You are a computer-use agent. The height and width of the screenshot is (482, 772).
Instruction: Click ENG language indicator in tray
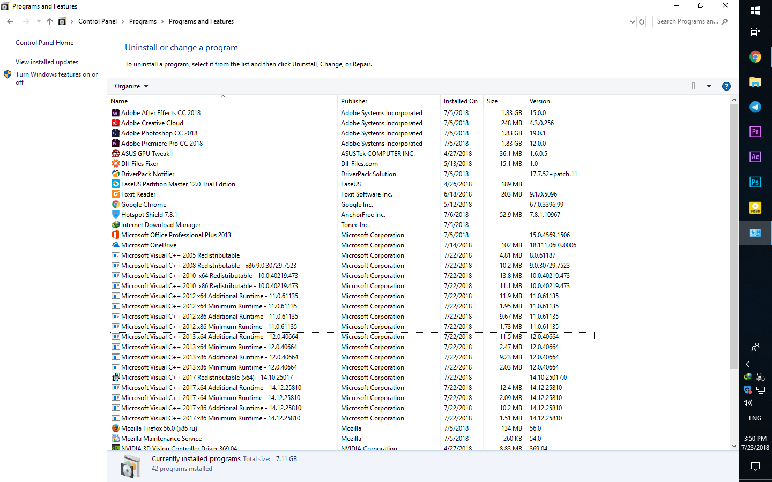click(x=755, y=418)
